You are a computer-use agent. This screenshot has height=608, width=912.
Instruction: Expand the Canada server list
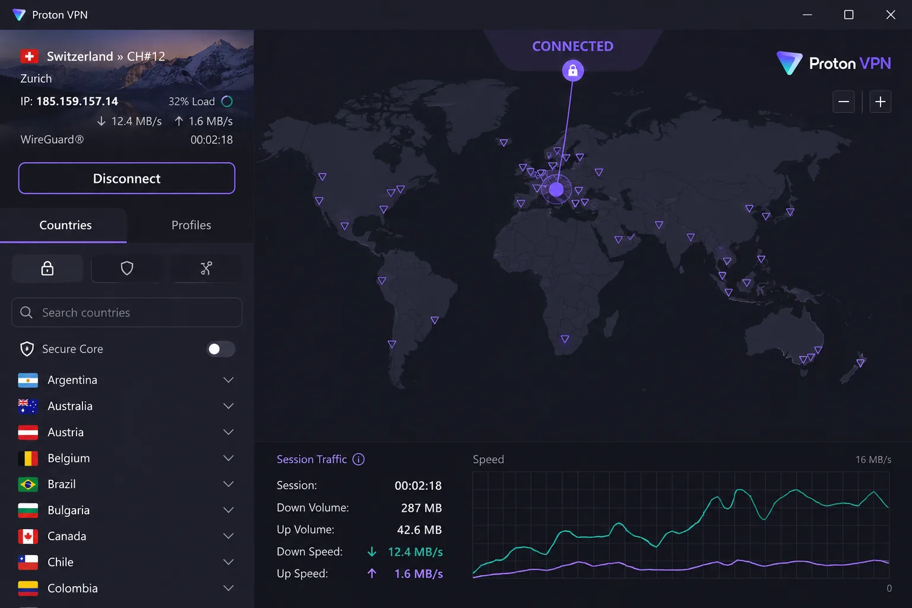click(x=229, y=536)
